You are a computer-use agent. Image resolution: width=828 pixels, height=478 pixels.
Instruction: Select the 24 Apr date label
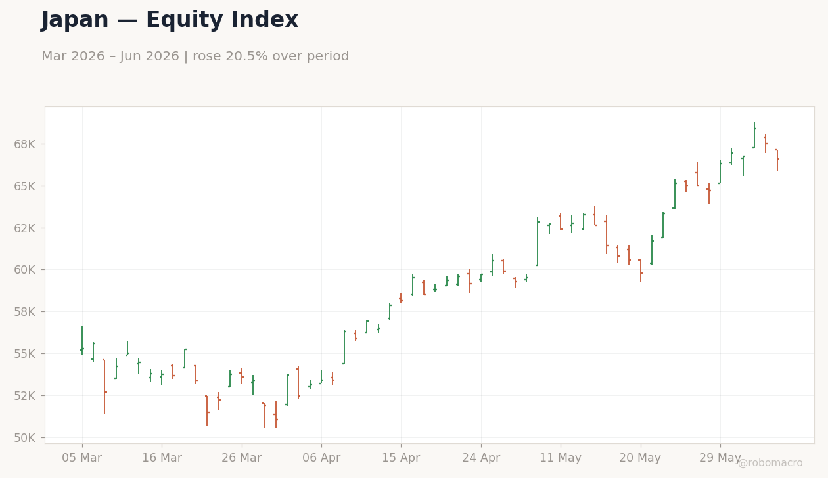point(481,458)
